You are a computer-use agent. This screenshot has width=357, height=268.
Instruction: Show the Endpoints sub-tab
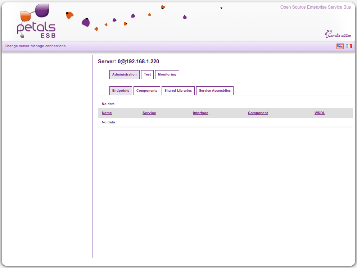pyautogui.click(x=121, y=91)
